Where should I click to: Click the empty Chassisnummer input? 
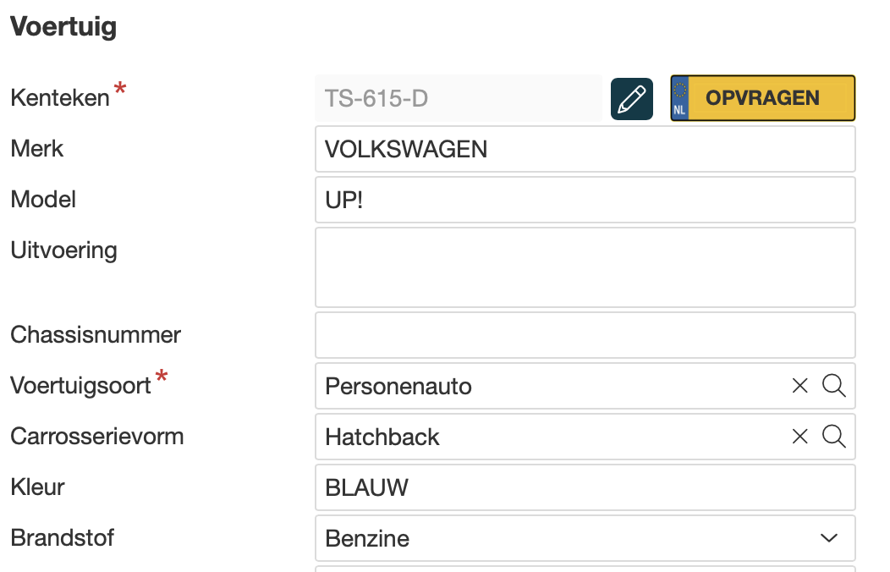click(584, 335)
